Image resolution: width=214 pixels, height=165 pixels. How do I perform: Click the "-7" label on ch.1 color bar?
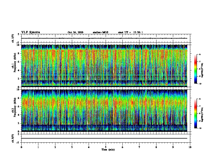point(199,62)
